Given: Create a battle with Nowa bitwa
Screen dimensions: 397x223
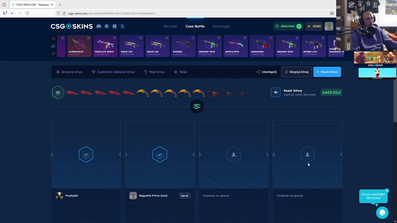Looking at the screenshot, I should [x=327, y=72].
